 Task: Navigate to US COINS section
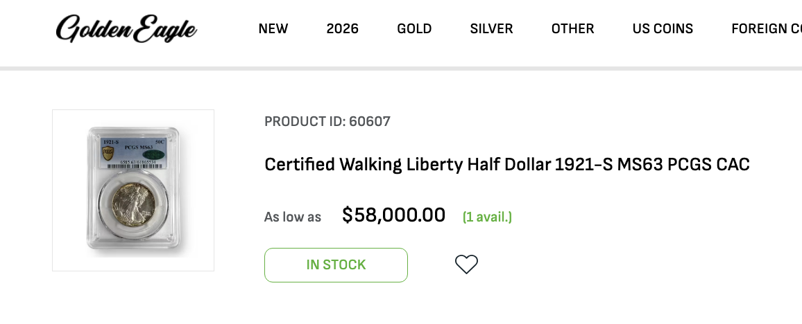click(663, 28)
